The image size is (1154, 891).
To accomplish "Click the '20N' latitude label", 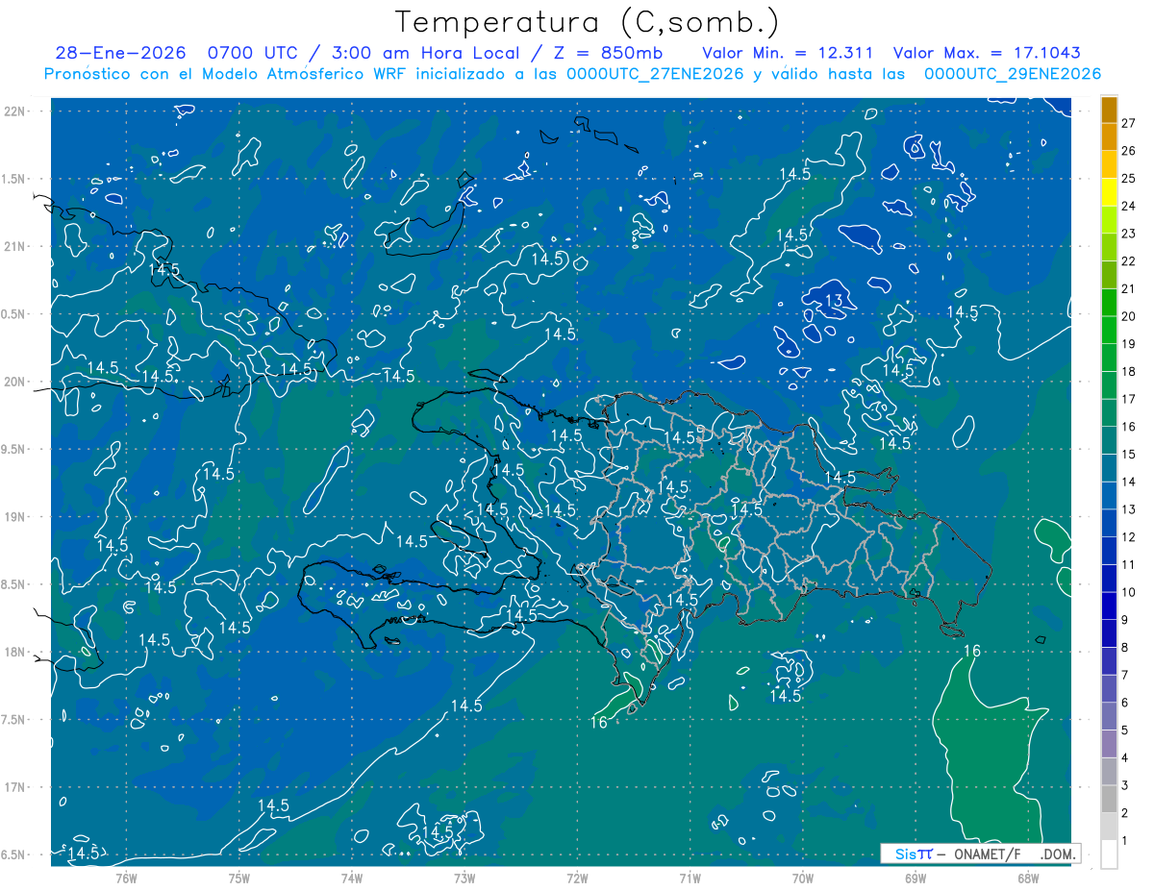I will click(13, 382).
